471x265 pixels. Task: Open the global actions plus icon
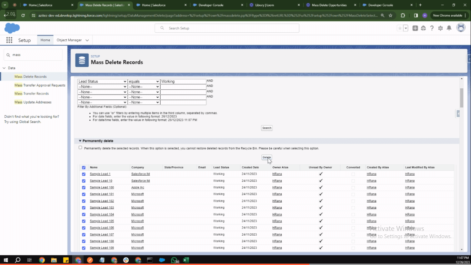click(x=415, y=28)
